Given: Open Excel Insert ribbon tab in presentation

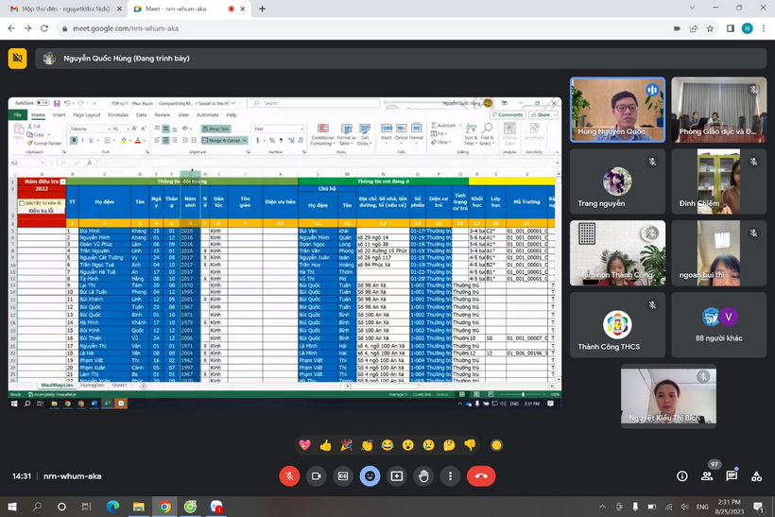Looking at the screenshot, I should (59, 114).
